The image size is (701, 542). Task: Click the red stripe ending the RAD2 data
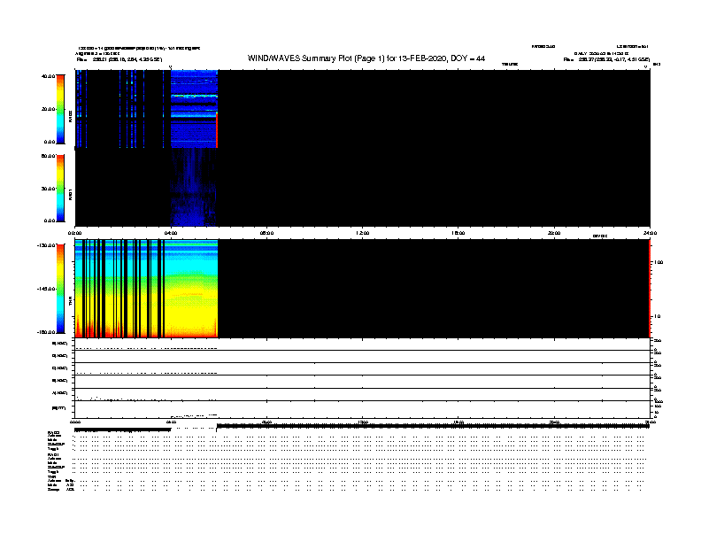(217, 129)
